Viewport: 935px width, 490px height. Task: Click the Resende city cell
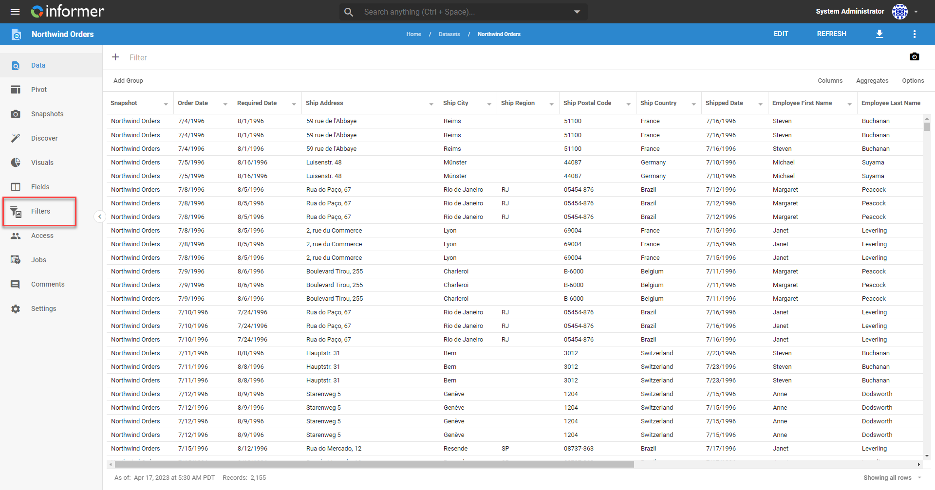pyautogui.click(x=455, y=449)
